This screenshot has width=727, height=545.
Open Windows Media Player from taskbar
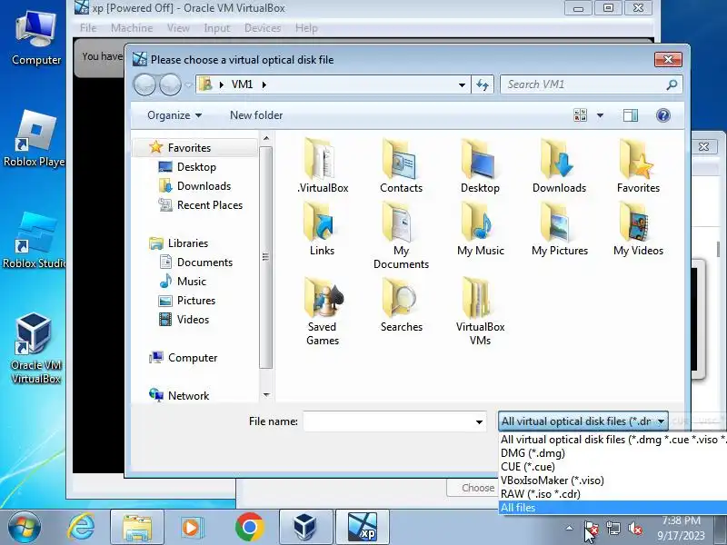tap(192, 527)
